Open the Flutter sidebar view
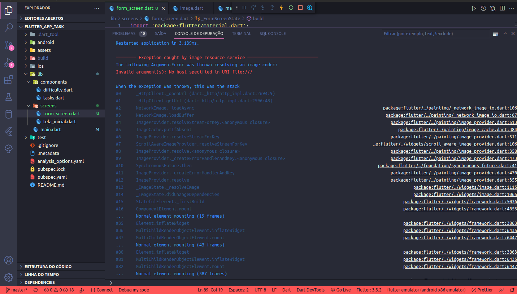The height and width of the screenshot is (294, 517). (9, 132)
